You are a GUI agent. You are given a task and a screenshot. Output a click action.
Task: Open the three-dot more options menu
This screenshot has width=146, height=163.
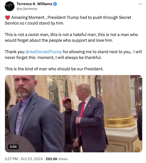coord(140,4)
